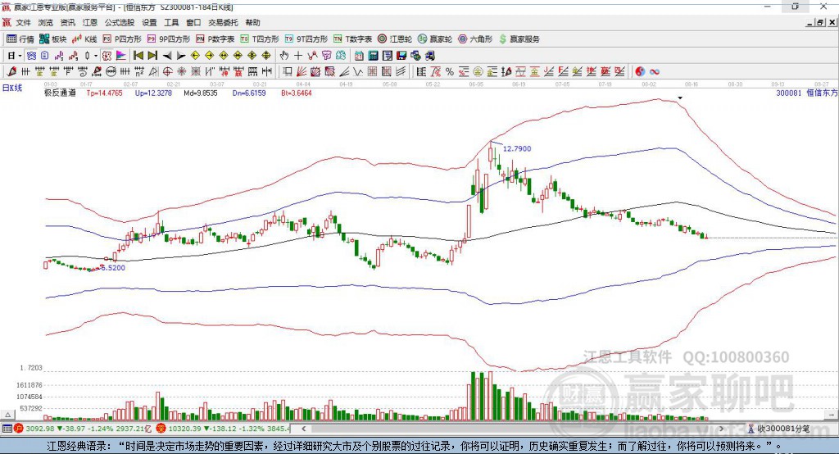Click horizontal scrollbar right arrow
The image size is (839, 454).
721,429
